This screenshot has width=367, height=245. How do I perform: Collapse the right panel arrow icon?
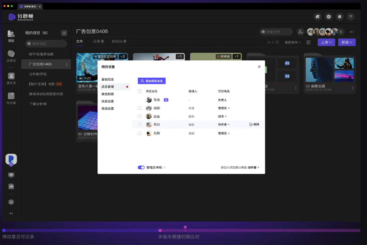click(352, 32)
